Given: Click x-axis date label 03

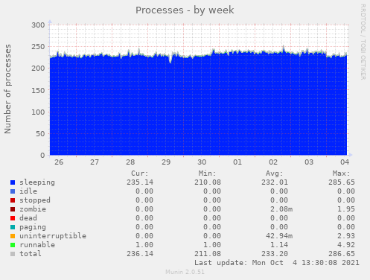Looking at the screenshot, I should (309, 162).
